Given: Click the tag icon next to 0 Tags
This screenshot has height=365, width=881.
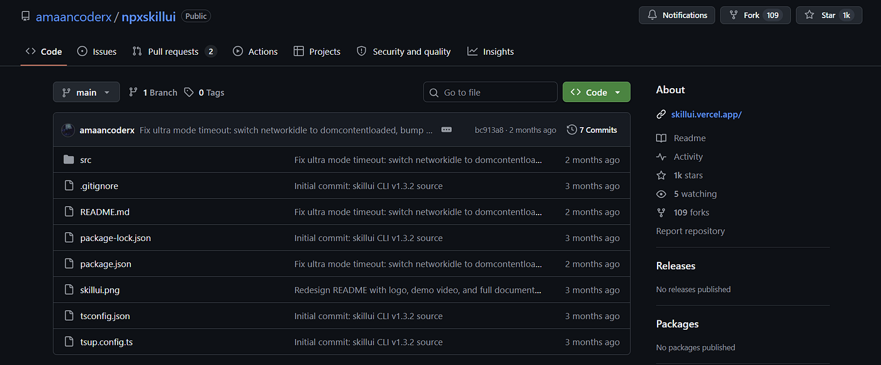Looking at the screenshot, I should pyautogui.click(x=189, y=93).
